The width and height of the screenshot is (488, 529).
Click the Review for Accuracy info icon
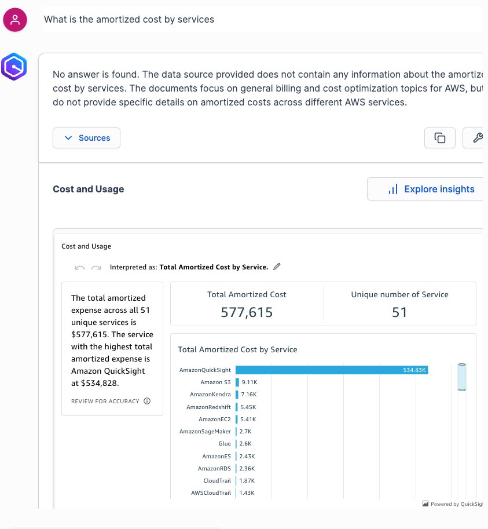click(x=147, y=401)
